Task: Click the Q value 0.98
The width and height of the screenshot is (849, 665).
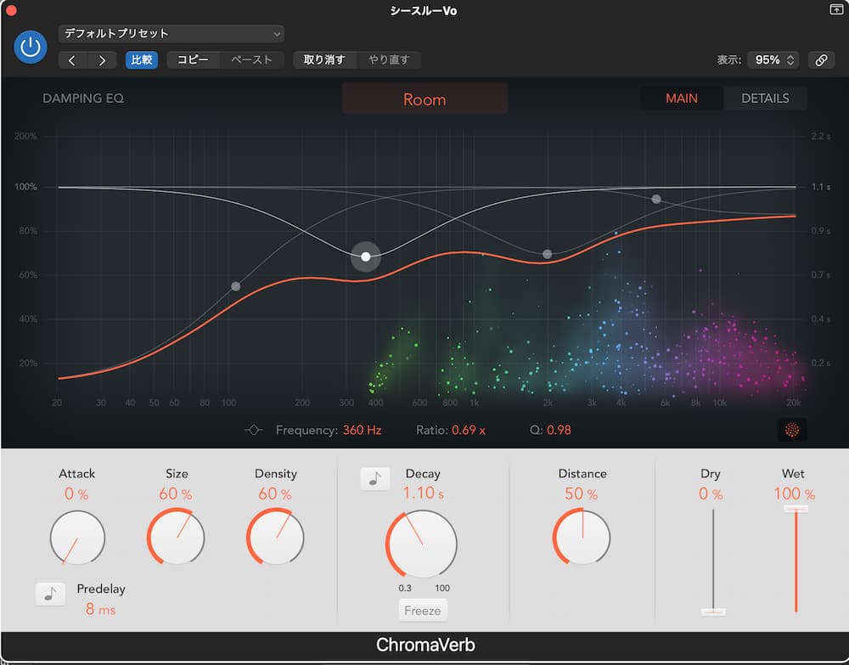Action: pyautogui.click(x=559, y=430)
